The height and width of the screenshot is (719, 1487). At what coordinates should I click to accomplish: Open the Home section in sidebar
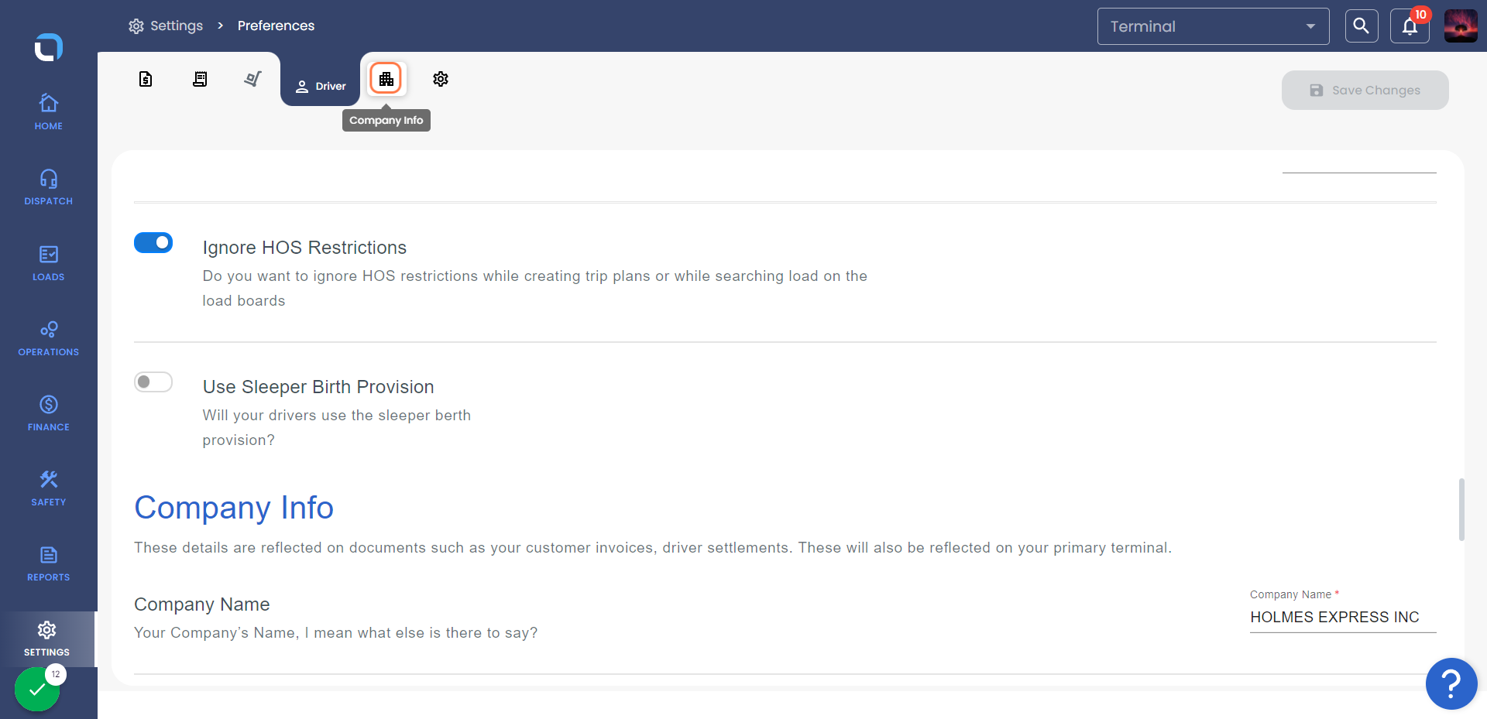click(48, 112)
